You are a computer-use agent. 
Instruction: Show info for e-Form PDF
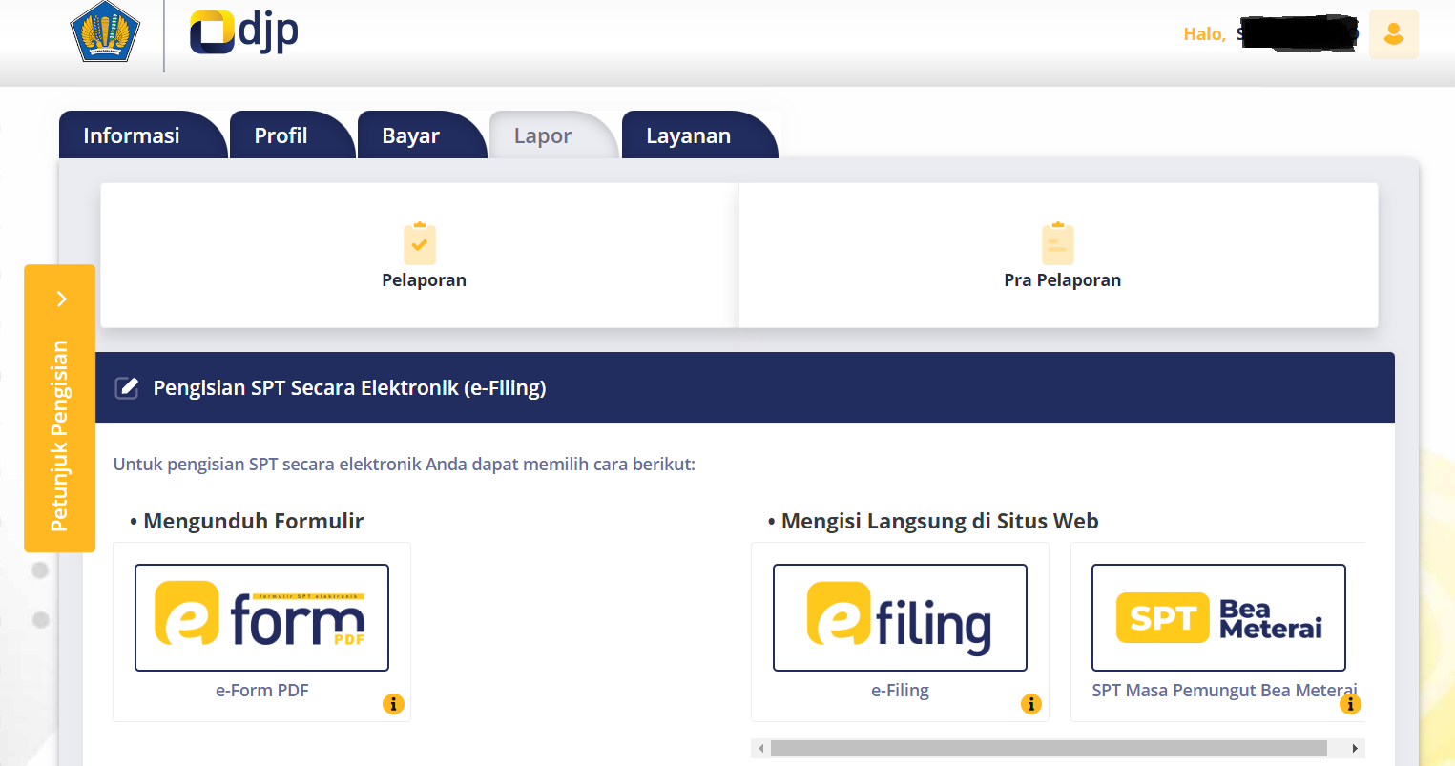pyautogui.click(x=393, y=704)
